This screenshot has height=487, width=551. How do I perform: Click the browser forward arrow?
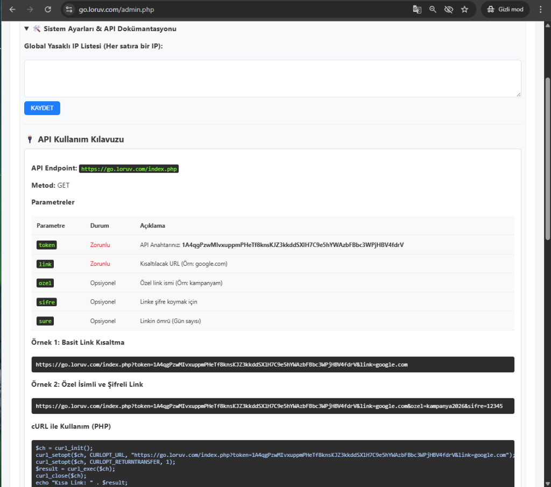tap(30, 9)
